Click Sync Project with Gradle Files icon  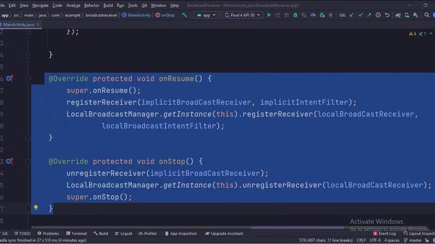(398, 15)
